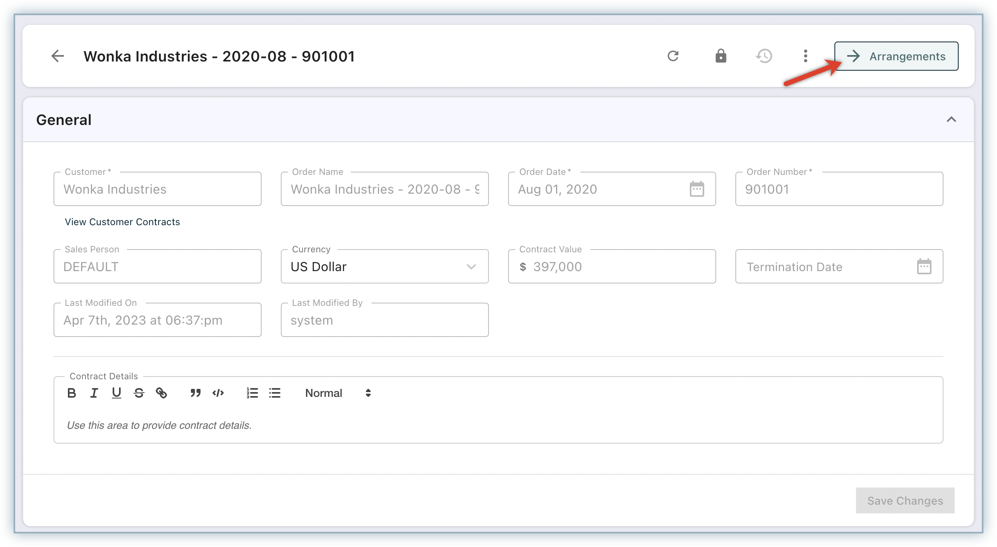The height and width of the screenshot is (547, 997).
Task: Insert a link via editor toolbar
Action: pyautogui.click(x=161, y=393)
